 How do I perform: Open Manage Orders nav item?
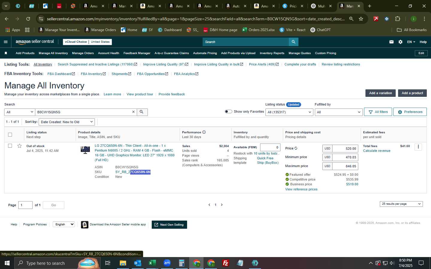pyautogui.click(x=83, y=53)
